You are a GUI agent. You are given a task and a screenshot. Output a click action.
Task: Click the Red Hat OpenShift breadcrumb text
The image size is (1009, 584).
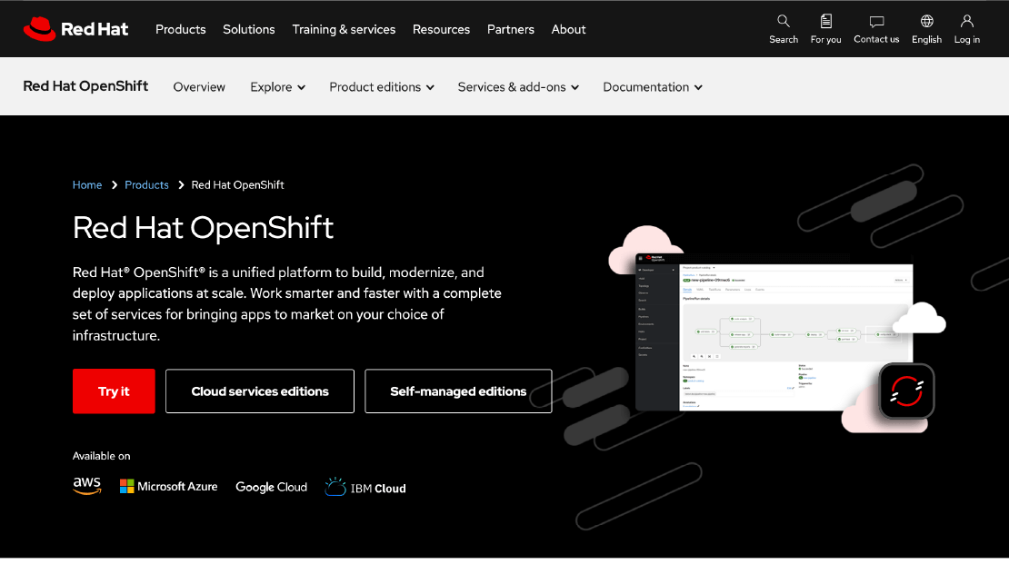237,184
